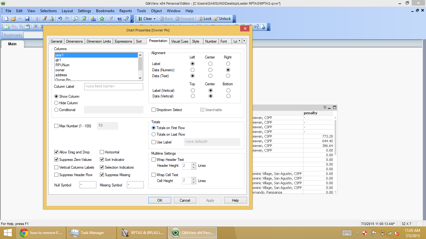Click the Add Sheet toolbar icon

coord(6,27)
